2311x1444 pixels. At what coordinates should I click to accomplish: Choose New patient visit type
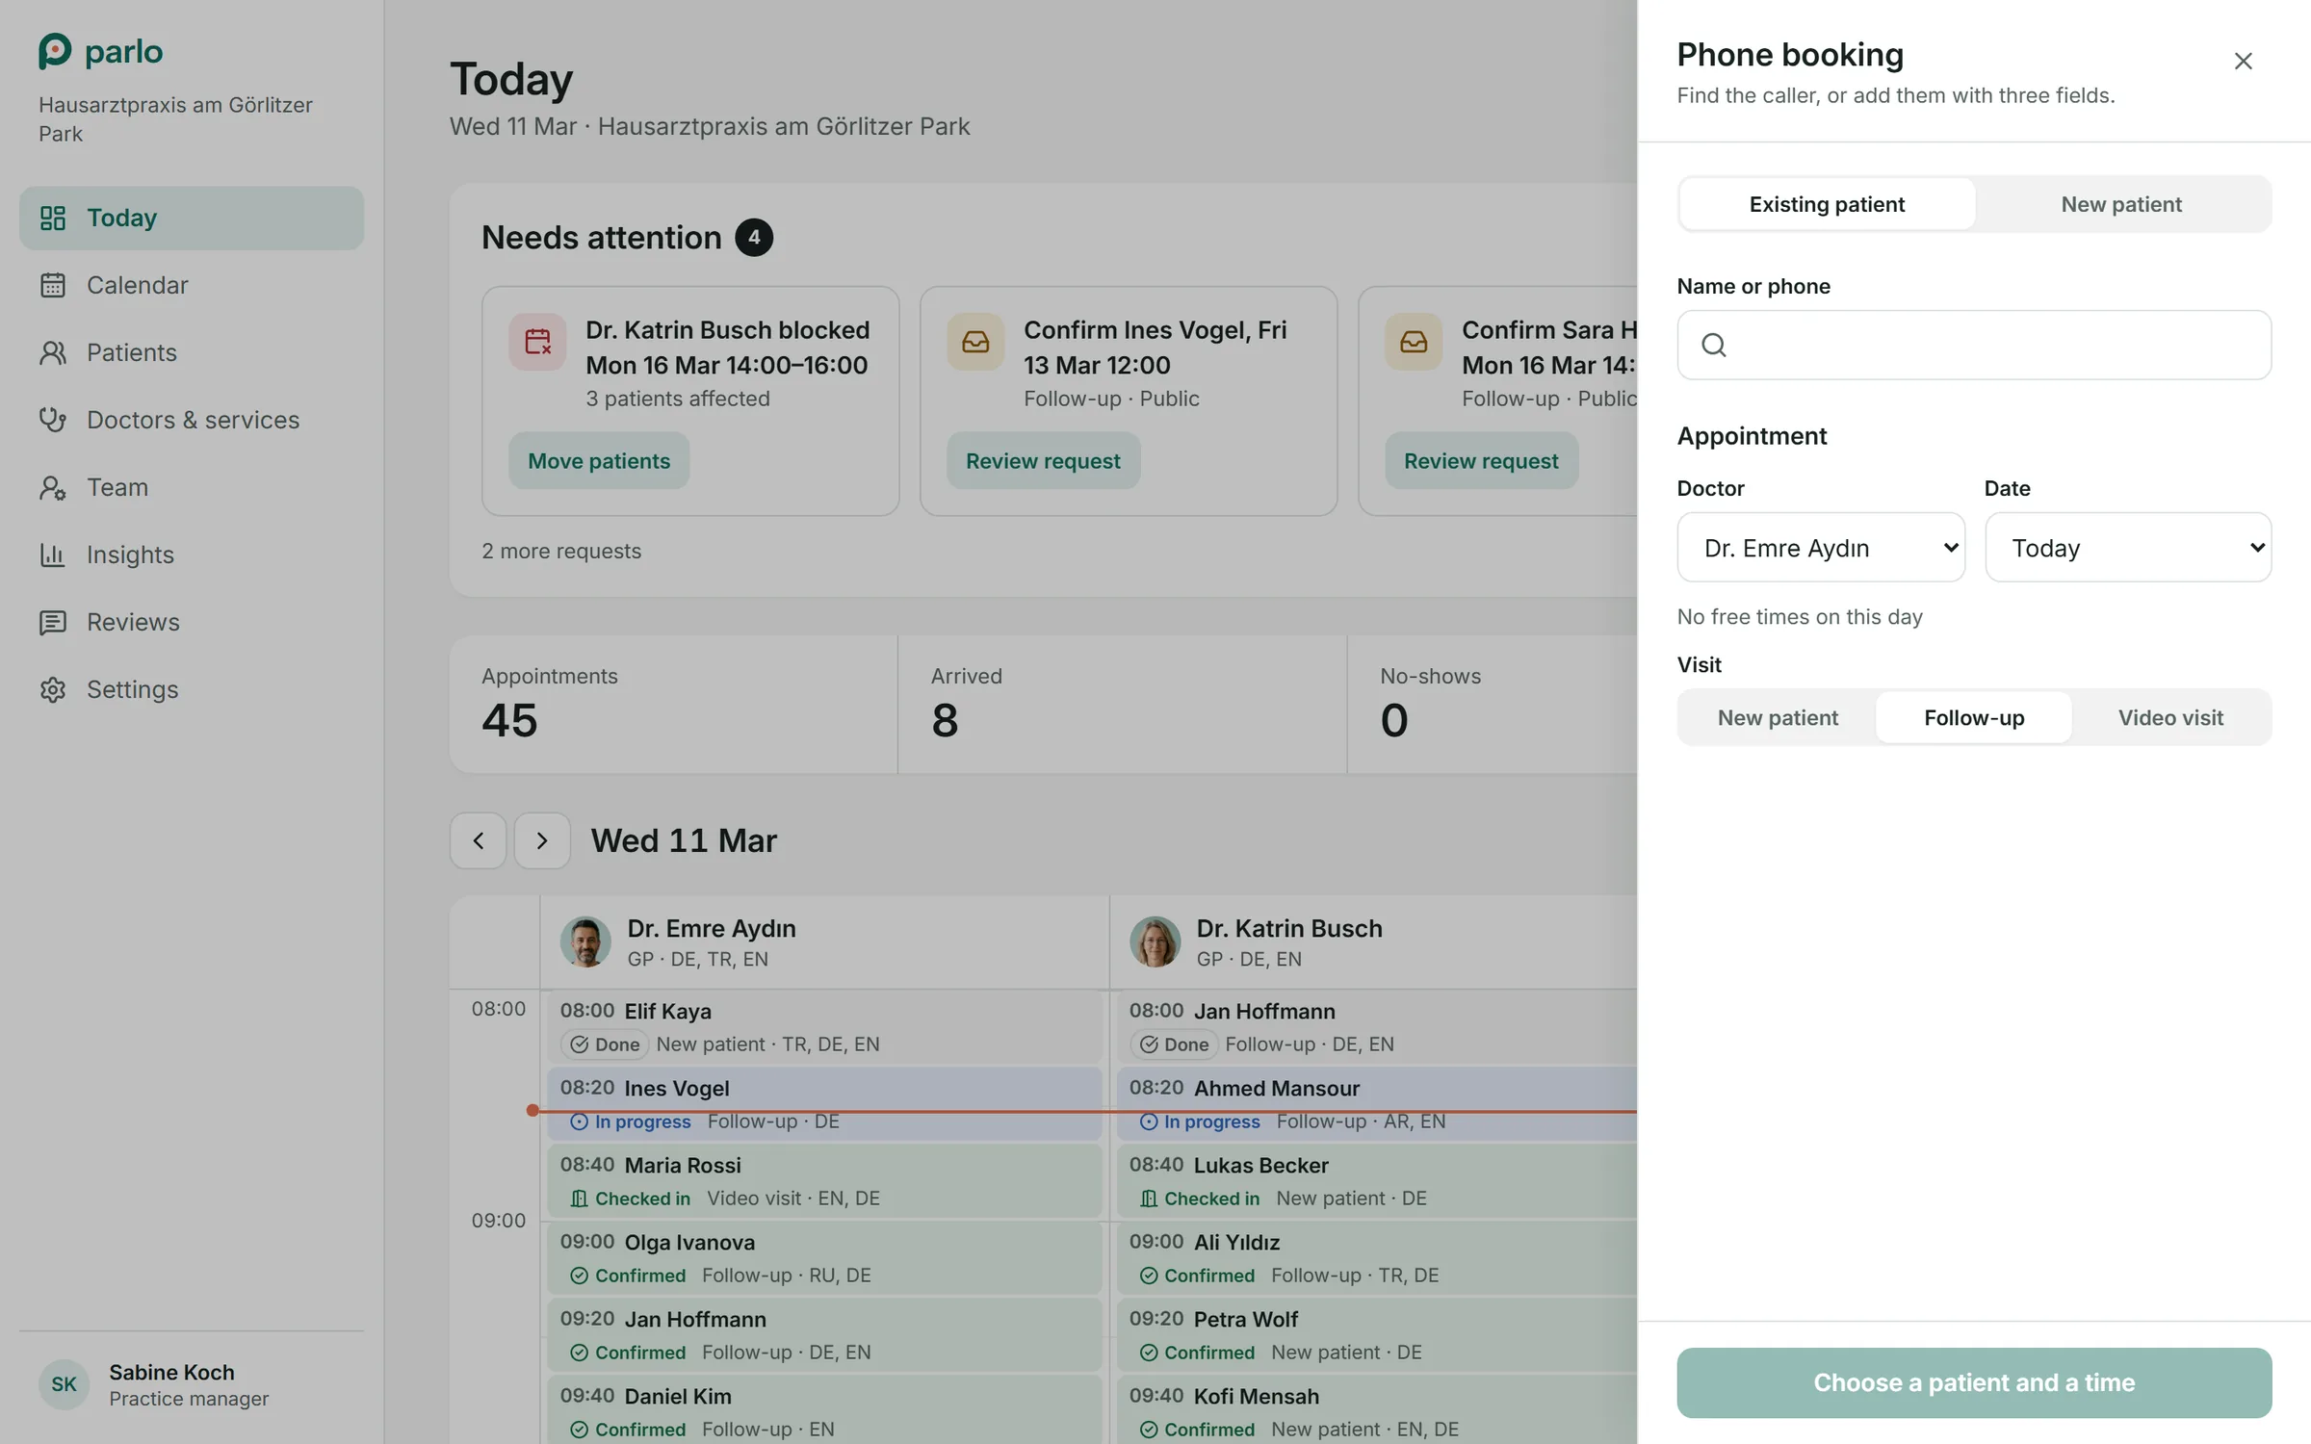(x=1778, y=717)
